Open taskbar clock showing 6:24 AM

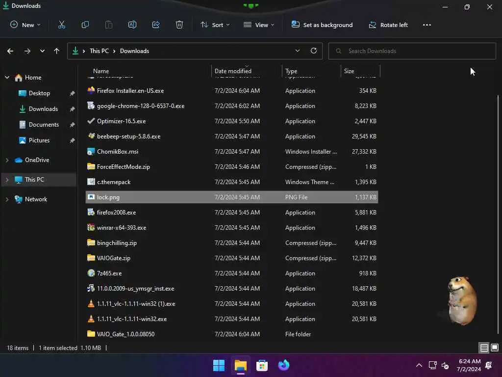click(469, 365)
